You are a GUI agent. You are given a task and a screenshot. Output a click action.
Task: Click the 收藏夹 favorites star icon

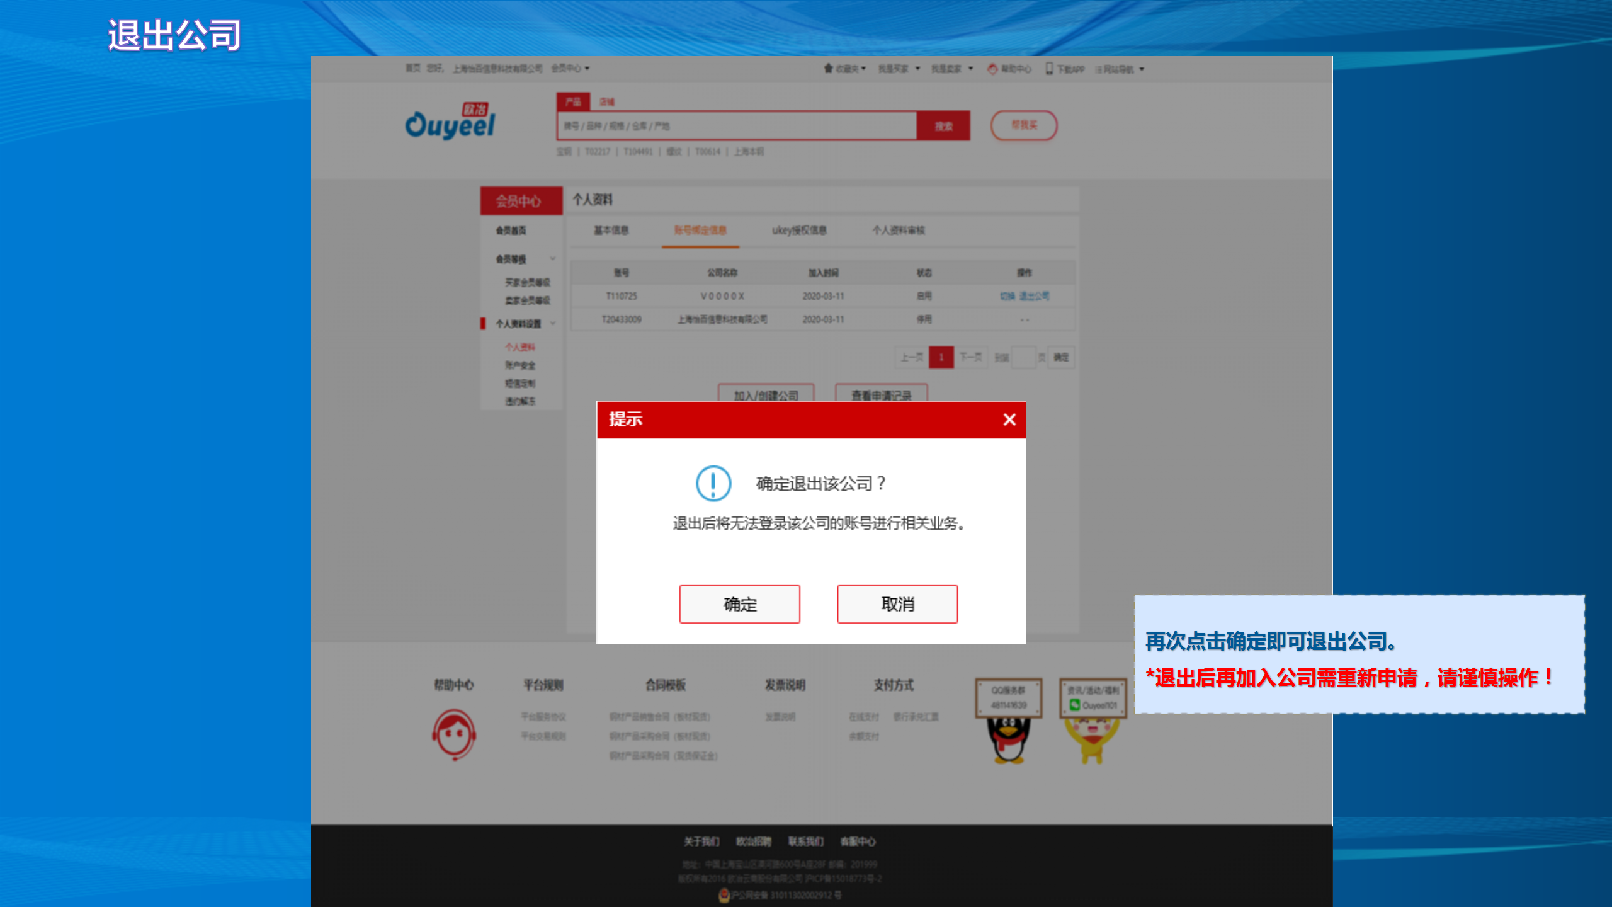click(827, 69)
